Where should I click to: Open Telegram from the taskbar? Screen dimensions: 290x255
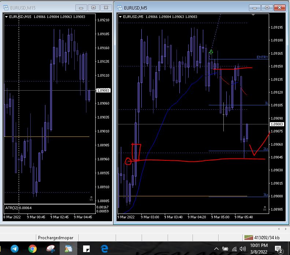tap(15, 249)
